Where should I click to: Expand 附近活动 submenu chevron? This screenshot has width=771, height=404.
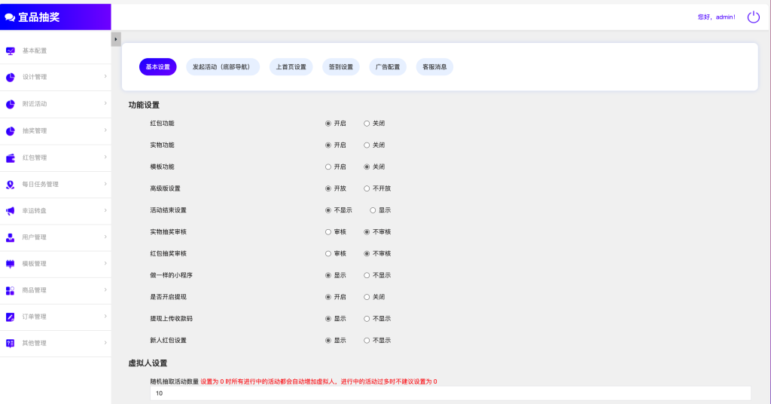tap(105, 103)
